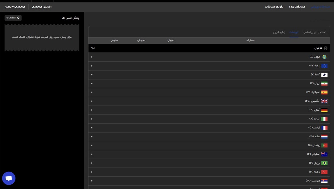This screenshot has width=334, height=189.
Task: Expand the هلند row with its plus sign
Action: tap(92, 136)
